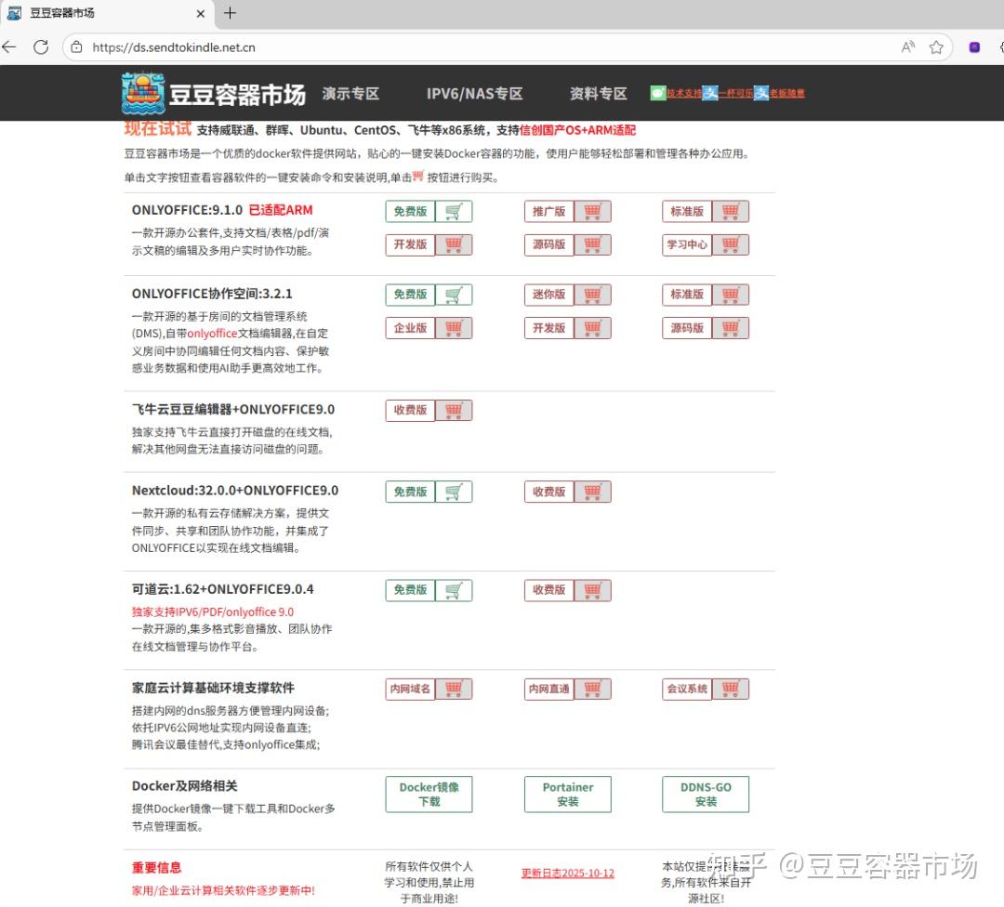Screen dimensions: 1004x907
Task: Select the 资料专区 navigation item
Action: 598,94
